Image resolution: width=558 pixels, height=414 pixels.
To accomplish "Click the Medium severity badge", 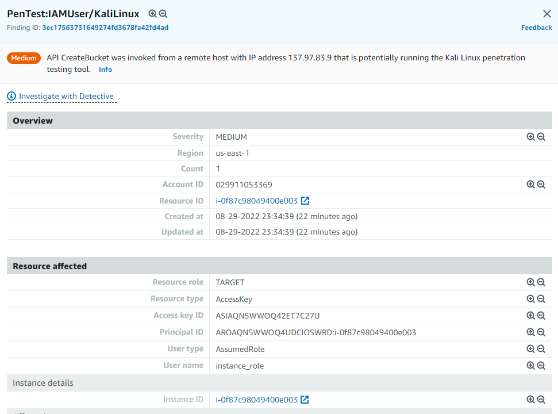I will 24,58.
